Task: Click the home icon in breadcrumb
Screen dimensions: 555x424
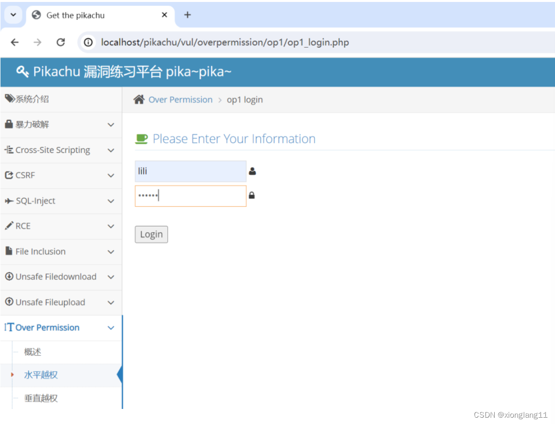Action: [139, 100]
